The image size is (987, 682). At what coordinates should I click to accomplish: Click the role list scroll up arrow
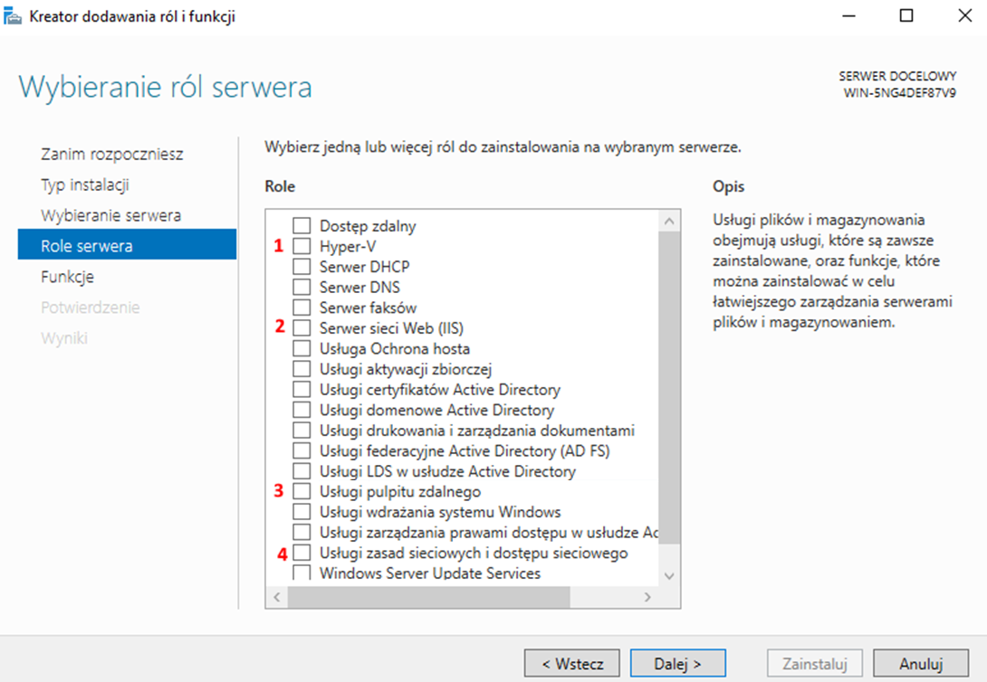pos(669,221)
